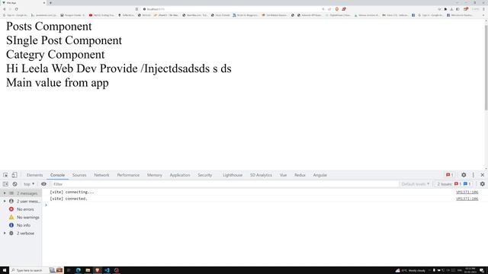Open the Vue devtools tab
488x274 pixels.
point(283,175)
